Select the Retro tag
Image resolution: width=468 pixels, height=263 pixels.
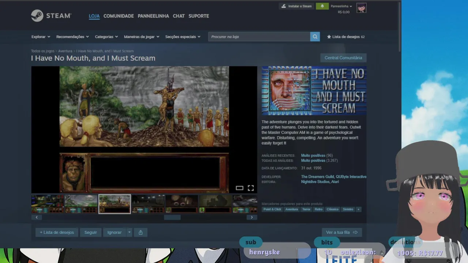[318, 209]
